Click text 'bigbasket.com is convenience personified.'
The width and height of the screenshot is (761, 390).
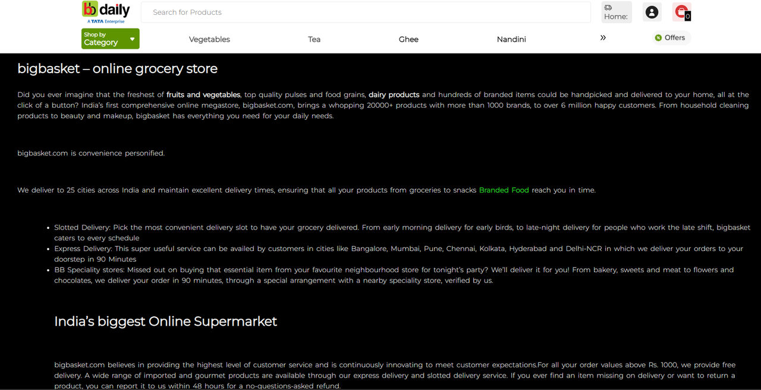tap(91, 153)
